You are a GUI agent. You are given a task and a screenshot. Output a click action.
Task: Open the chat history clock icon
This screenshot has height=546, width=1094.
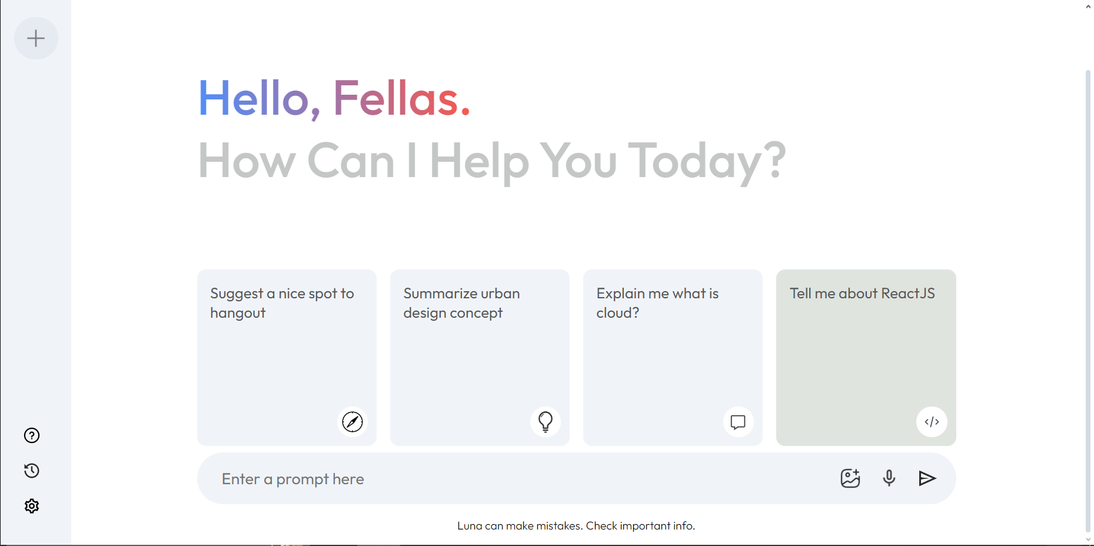pos(32,471)
